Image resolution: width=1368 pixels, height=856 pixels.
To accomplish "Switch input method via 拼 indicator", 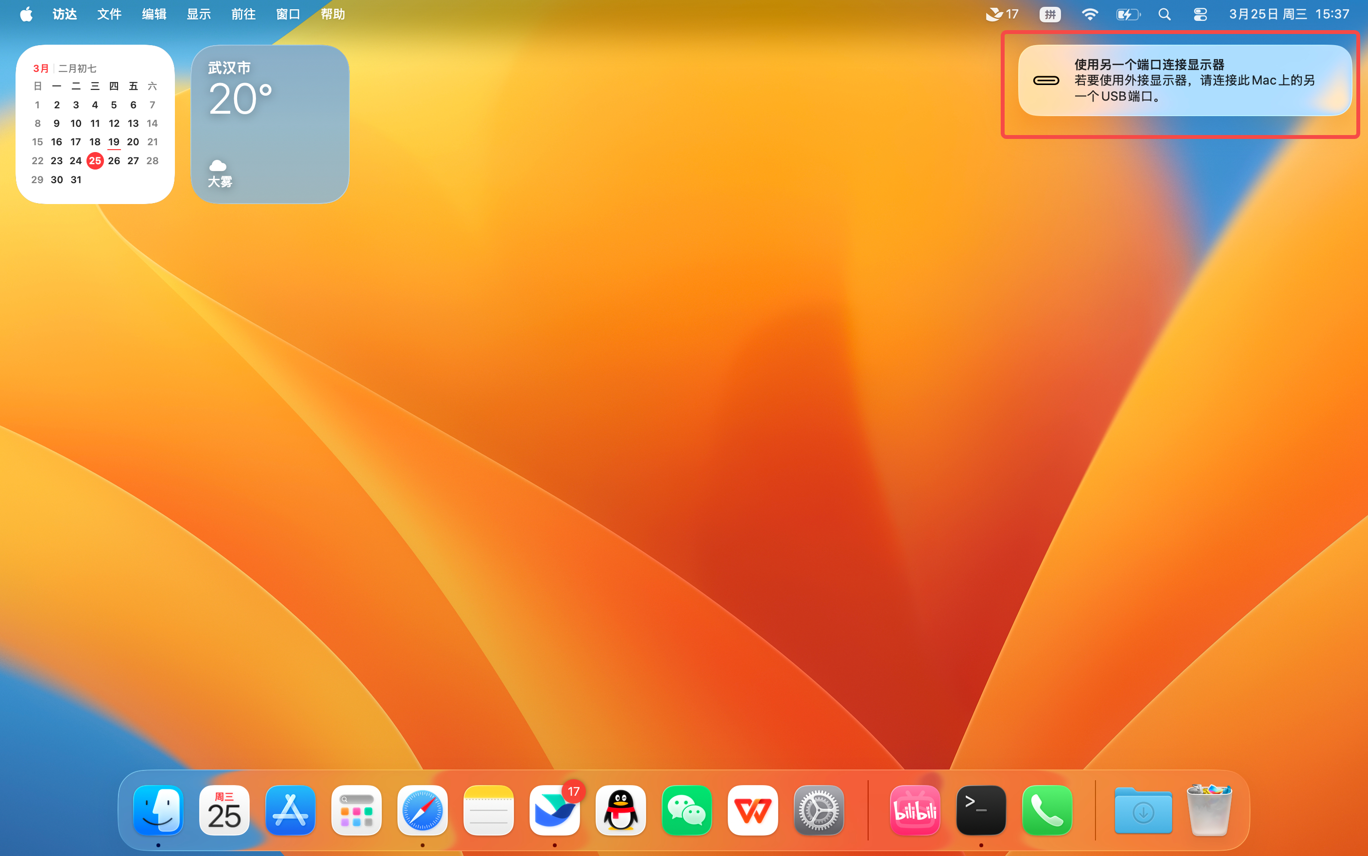I will (1050, 14).
